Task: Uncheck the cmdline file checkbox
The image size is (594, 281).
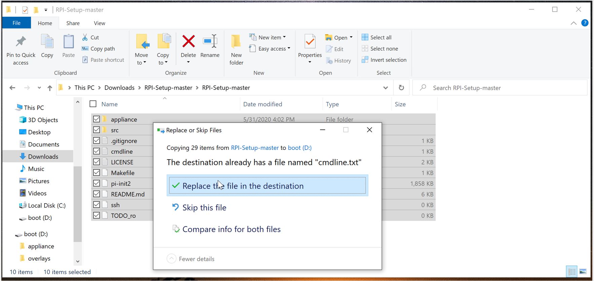Action: [x=96, y=151]
